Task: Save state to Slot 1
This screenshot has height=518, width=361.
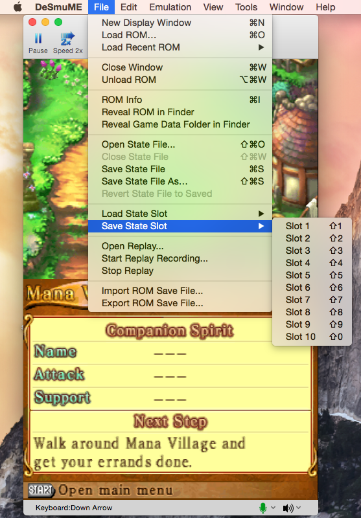Action: point(312,226)
